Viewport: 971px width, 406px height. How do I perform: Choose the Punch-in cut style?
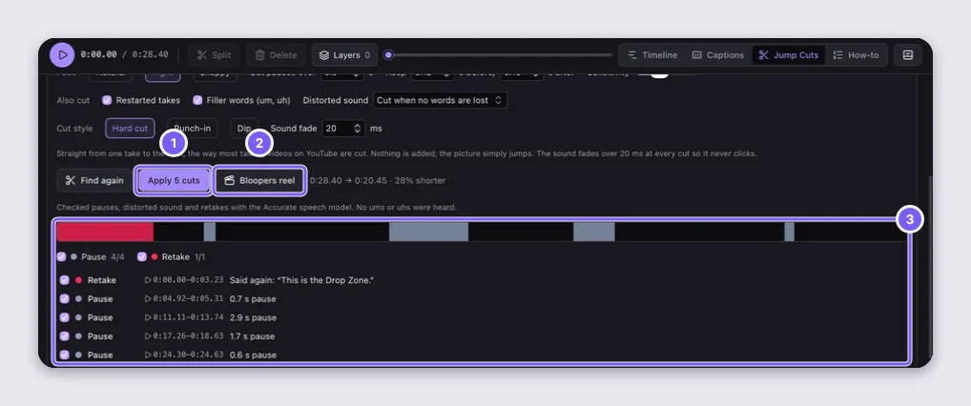(192, 128)
